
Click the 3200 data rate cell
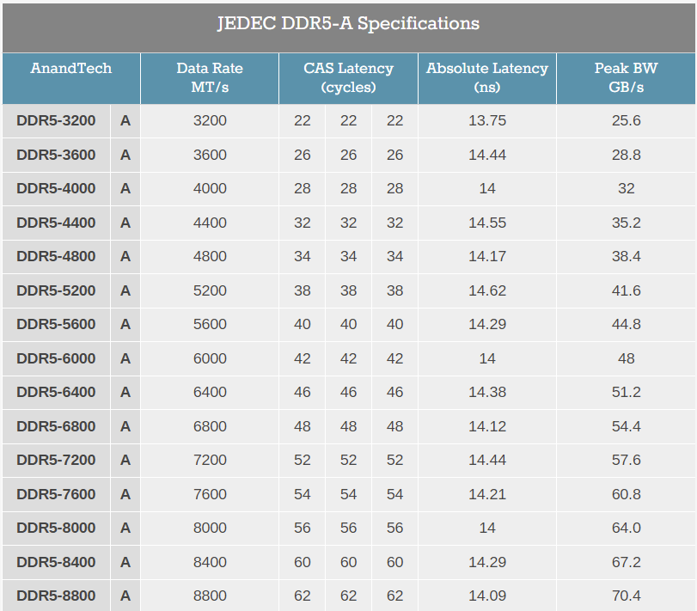210,121
